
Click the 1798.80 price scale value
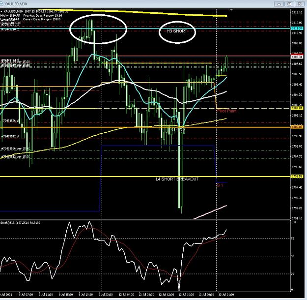297,146
